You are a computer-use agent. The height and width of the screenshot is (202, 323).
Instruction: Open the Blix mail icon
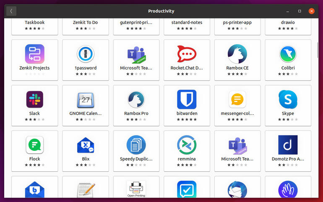pos(86,145)
